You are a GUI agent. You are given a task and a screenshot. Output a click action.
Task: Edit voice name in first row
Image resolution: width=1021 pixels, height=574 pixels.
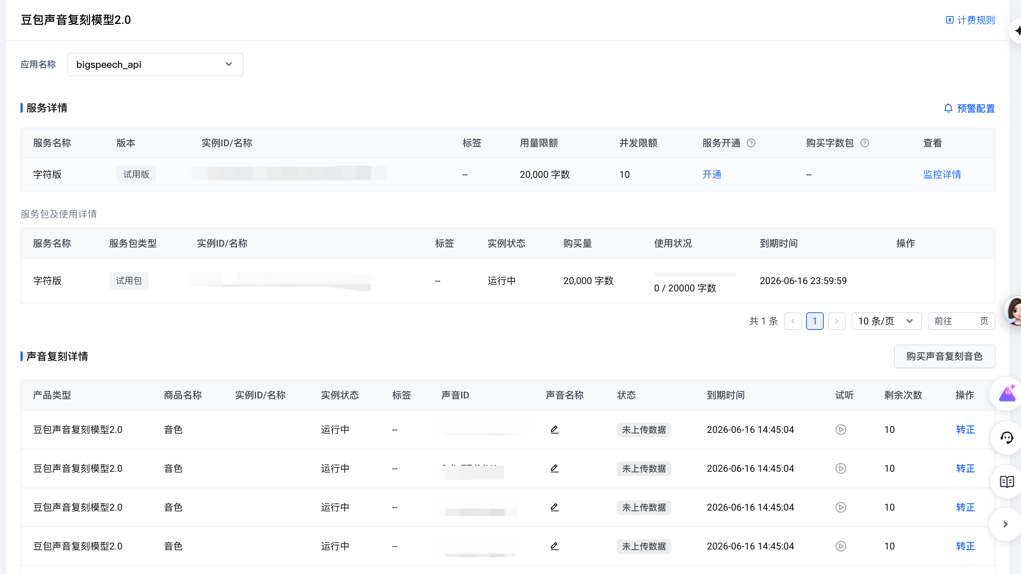(x=555, y=430)
